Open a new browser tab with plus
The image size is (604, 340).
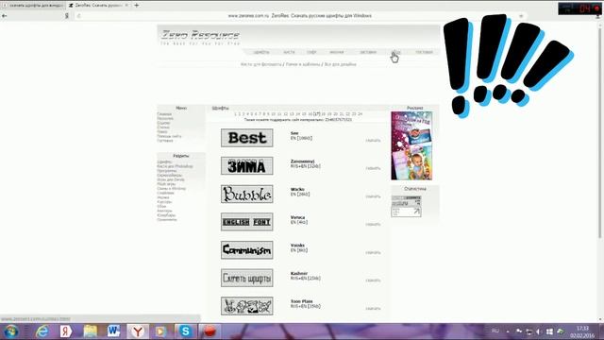tap(136, 6)
